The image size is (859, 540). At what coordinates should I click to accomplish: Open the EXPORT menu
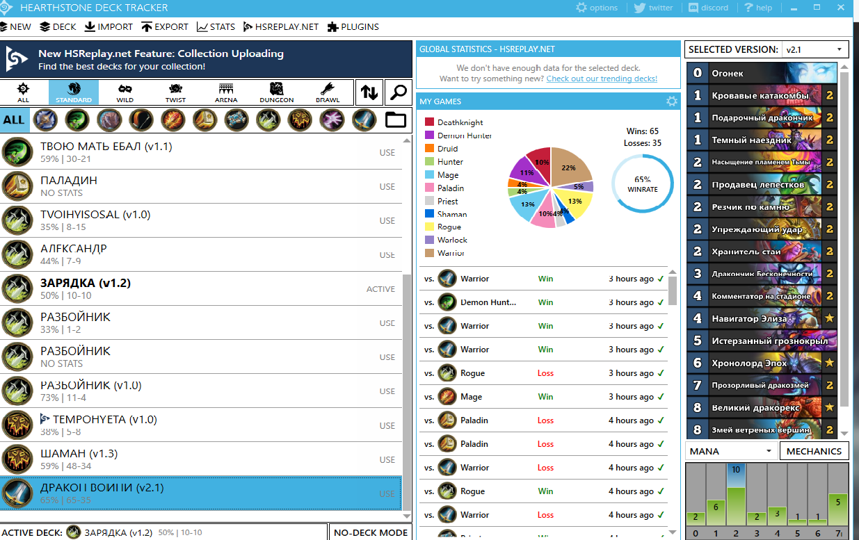[165, 26]
